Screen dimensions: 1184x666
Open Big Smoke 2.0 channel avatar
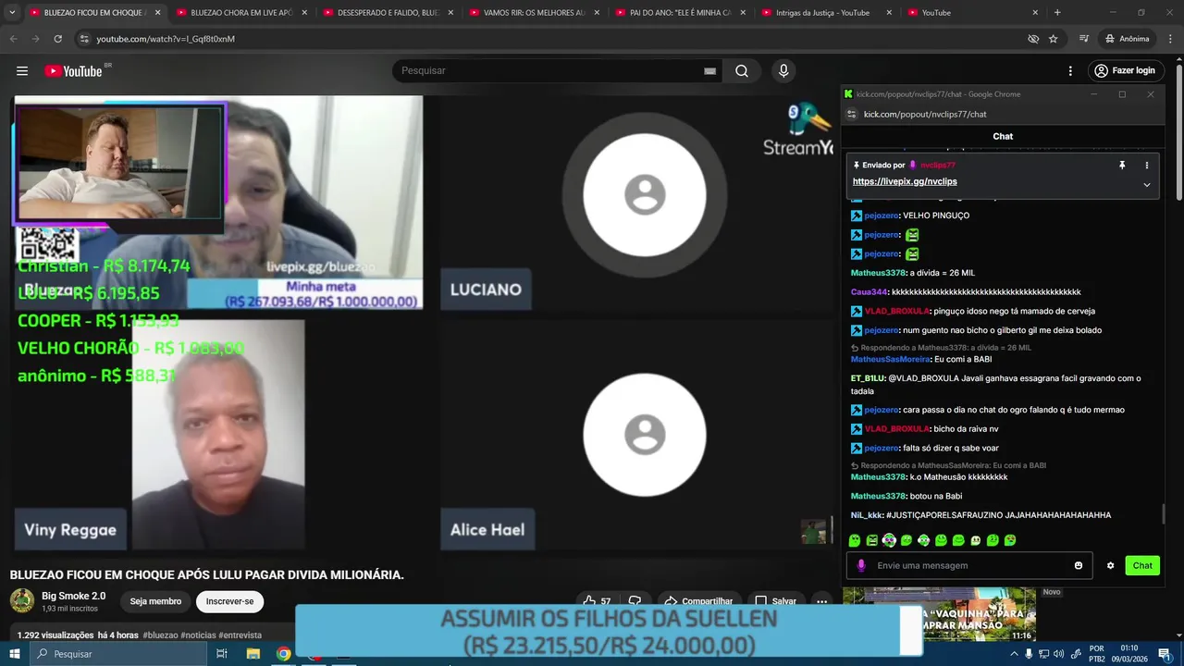pyautogui.click(x=22, y=601)
